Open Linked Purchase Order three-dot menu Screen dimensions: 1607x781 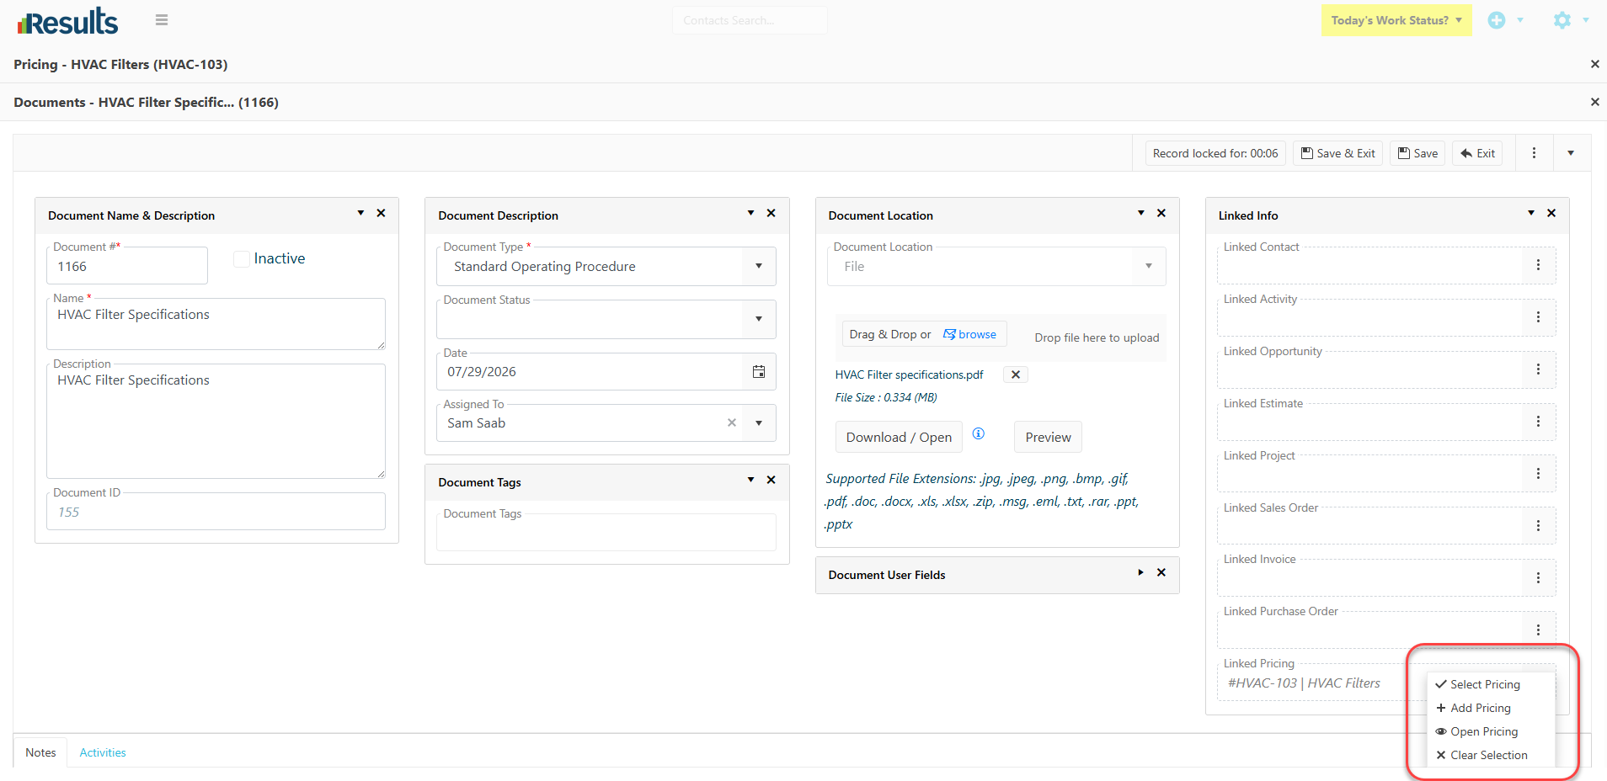tap(1538, 630)
